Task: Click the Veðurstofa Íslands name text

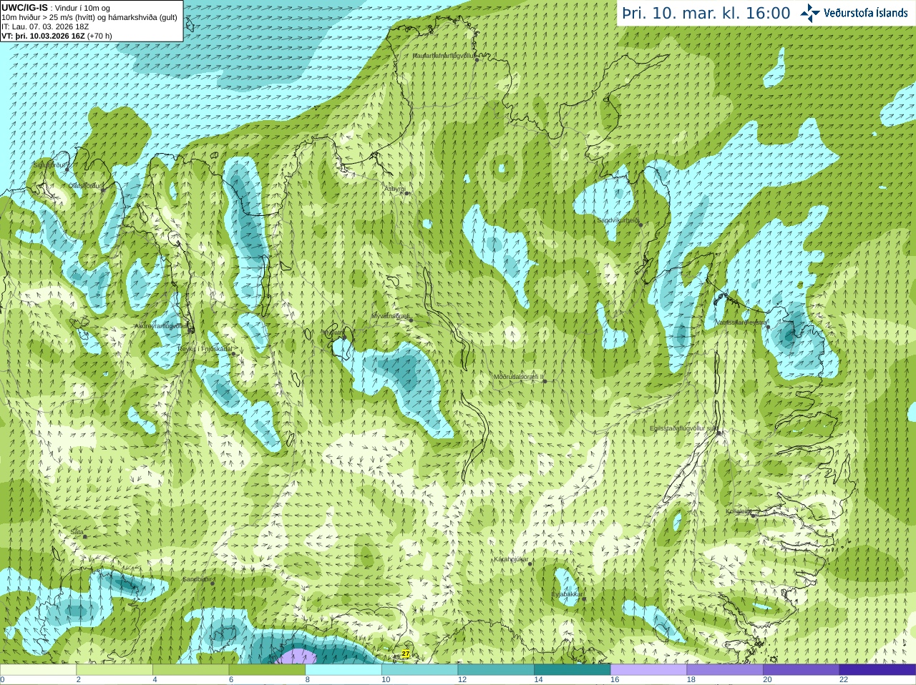Action: click(x=866, y=13)
